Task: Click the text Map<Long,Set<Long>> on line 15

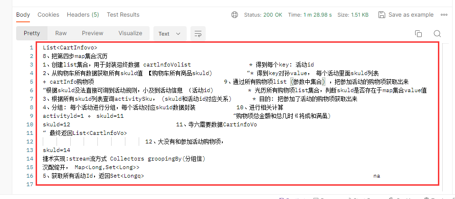Action: (107, 167)
